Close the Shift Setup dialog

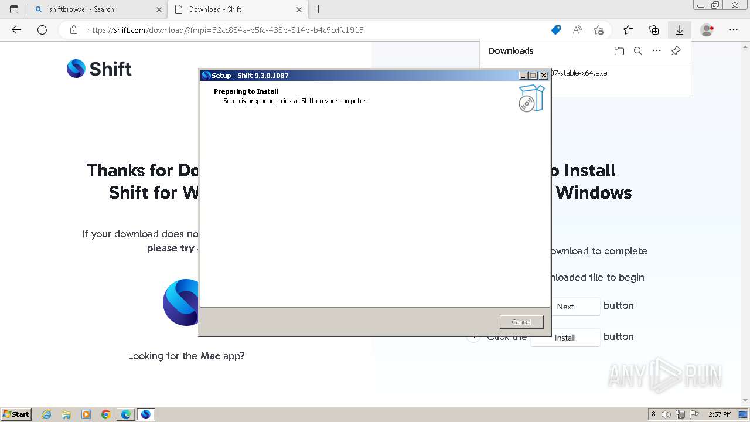544,76
